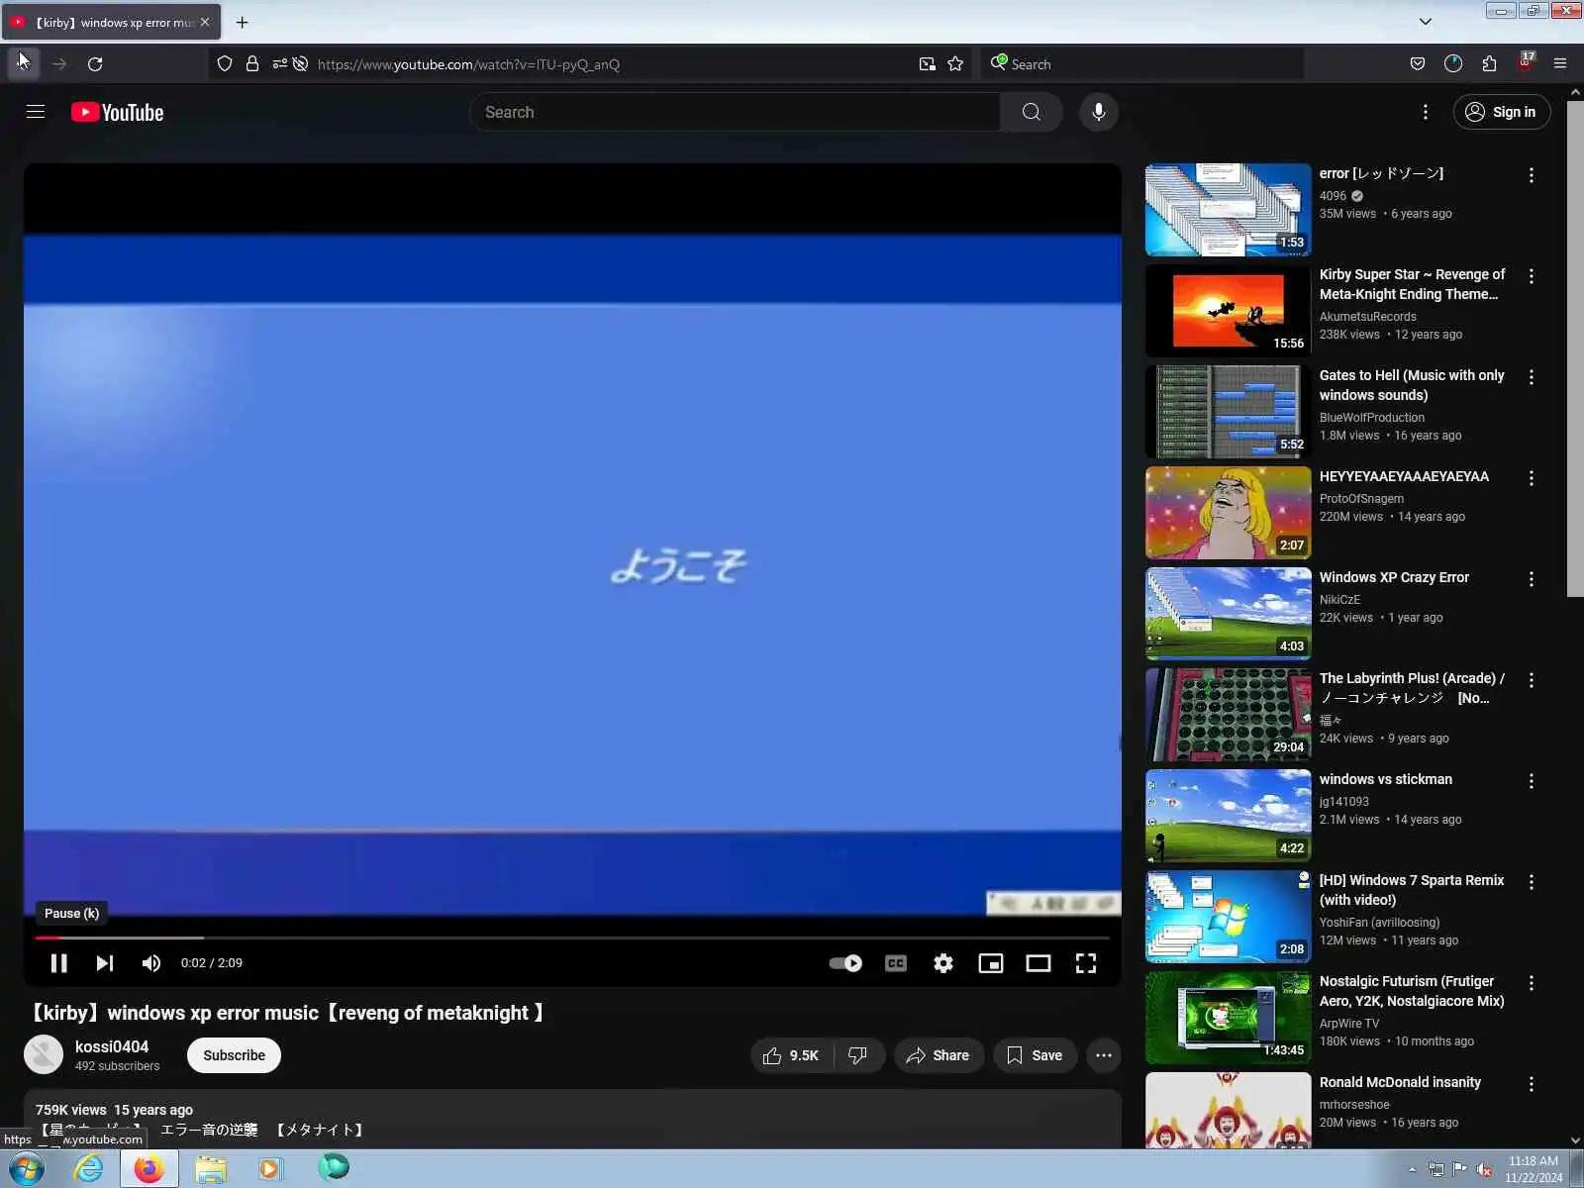Image resolution: width=1584 pixels, height=1188 pixels.
Task: Open options for windows vs stickman video
Action: pos(1531,781)
